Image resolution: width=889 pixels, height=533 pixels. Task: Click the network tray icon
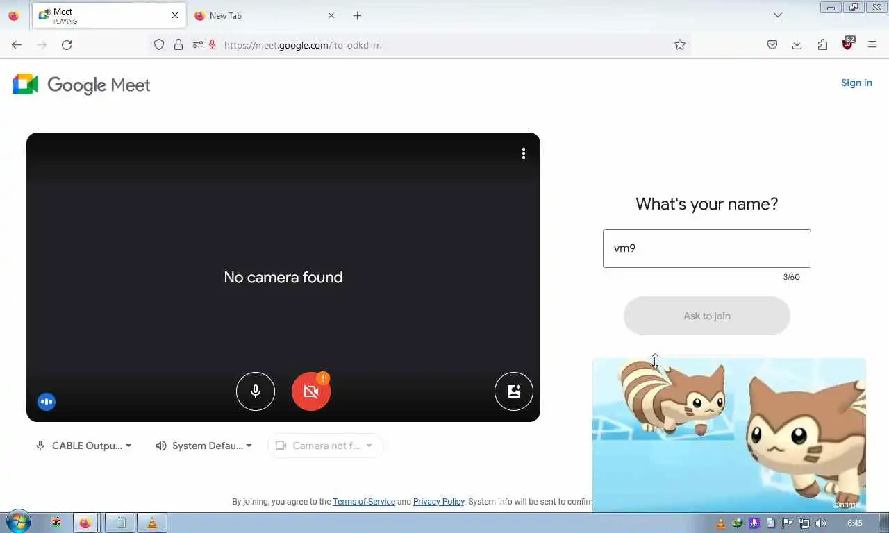click(x=804, y=523)
